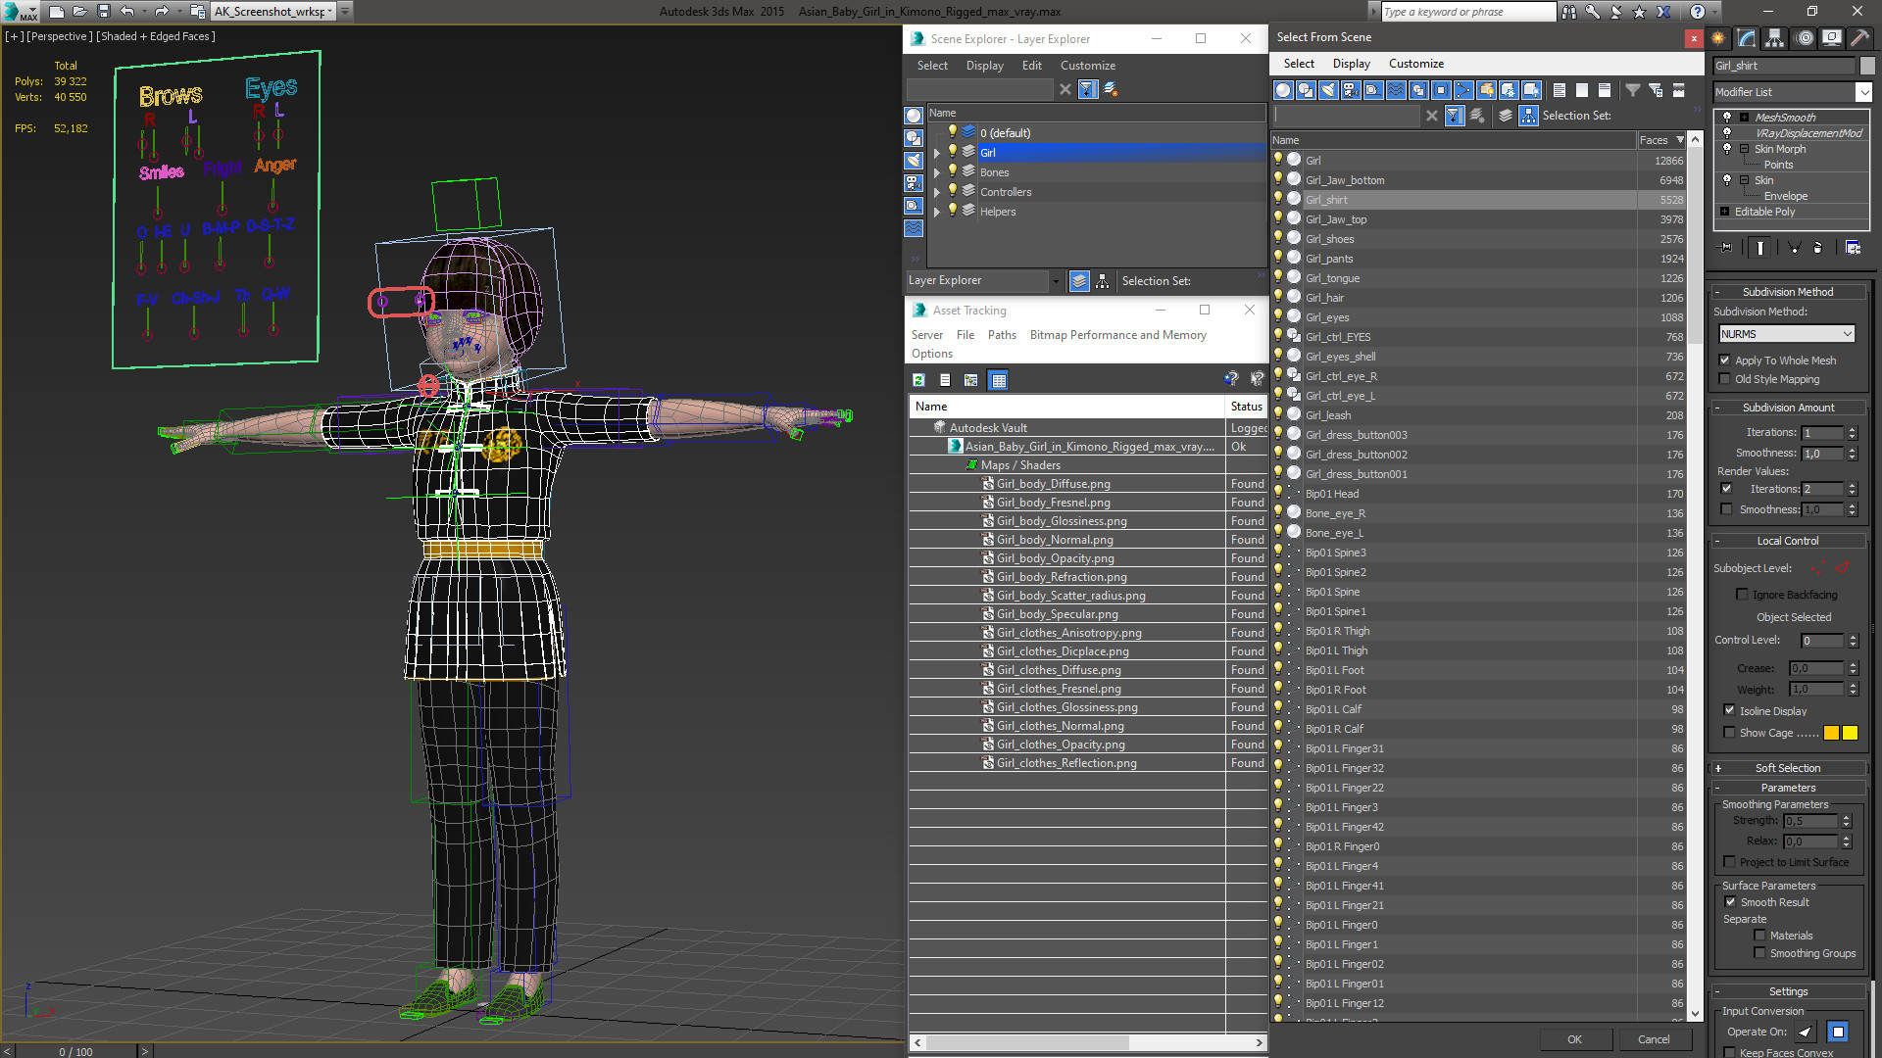
Task: Click Faces column header to sort
Action: click(1661, 140)
